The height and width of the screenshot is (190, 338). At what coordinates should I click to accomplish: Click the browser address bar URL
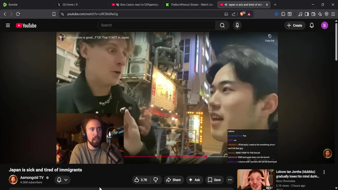92,14
